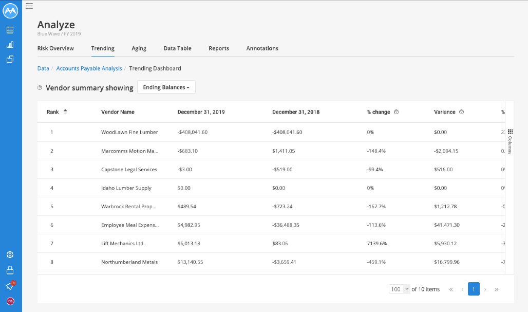The image size is (528, 312).
Task: Open the Reports tab
Action: tap(219, 48)
